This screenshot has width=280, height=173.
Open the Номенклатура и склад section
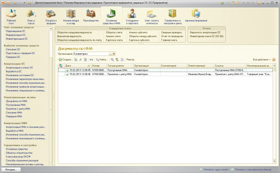click(x=71, y=17)
